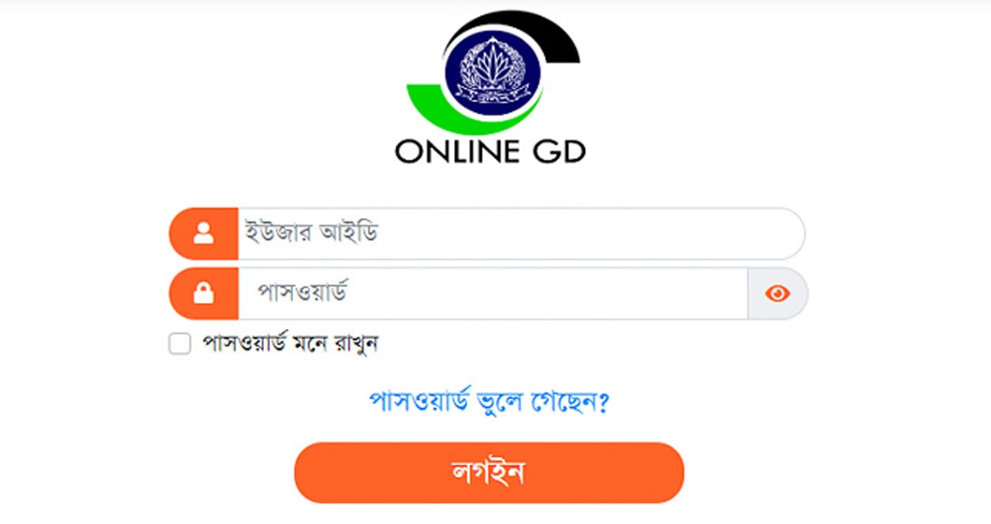Focus the ইউজার আইডি input field
The height and width of the screenshot is (524, 991).
pyautogui.click(x=520, y=234)
